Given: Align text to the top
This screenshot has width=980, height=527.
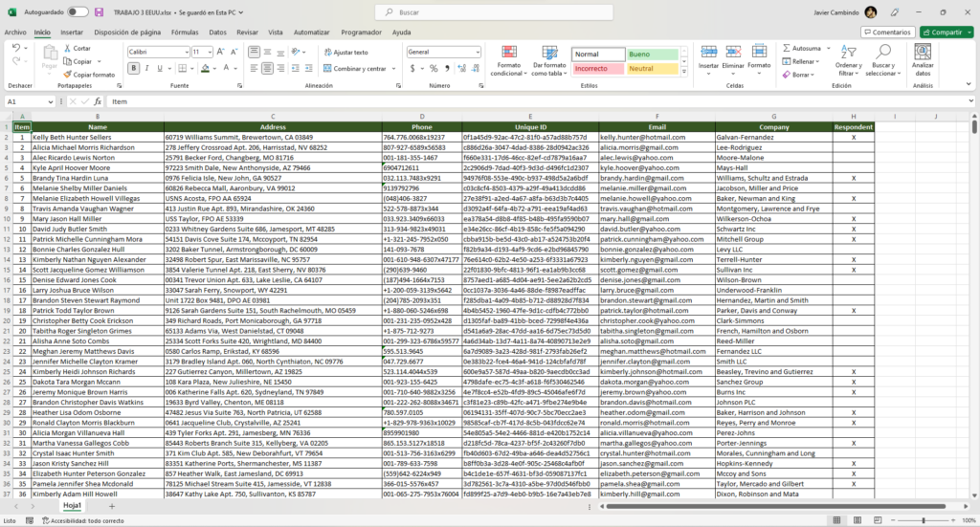Looking at the screenshot, I should pyautogui.click(x=254, y=52).
